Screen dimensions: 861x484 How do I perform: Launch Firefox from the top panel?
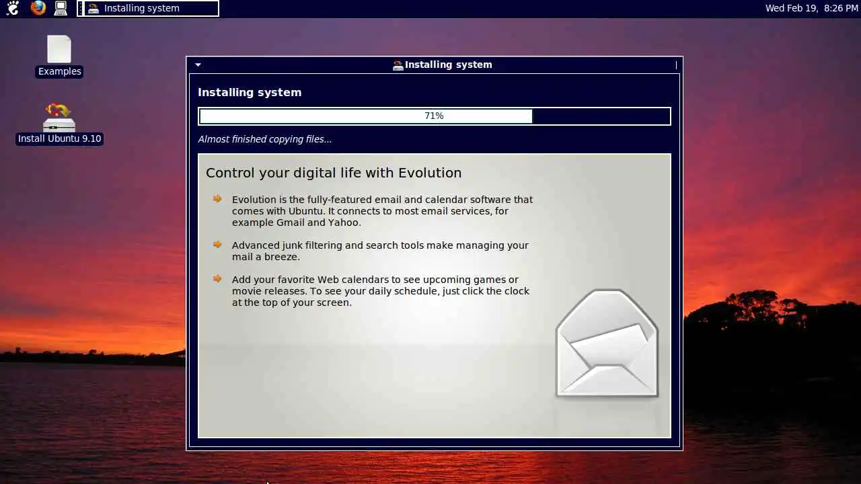tap(38, 8)
